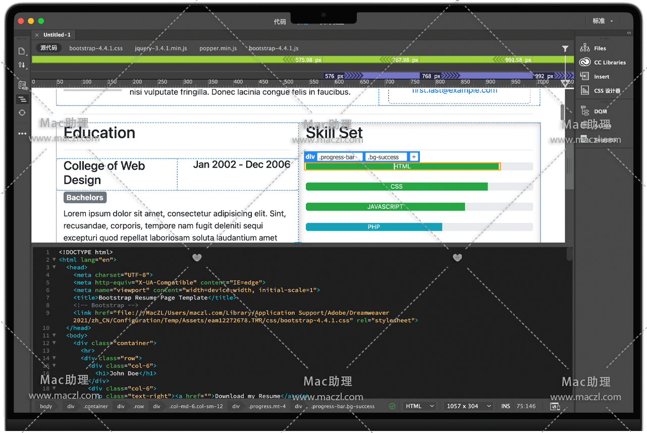647x433 pixels.
Task: Toggle the live view options eye icon
Action: click(22, 86)
